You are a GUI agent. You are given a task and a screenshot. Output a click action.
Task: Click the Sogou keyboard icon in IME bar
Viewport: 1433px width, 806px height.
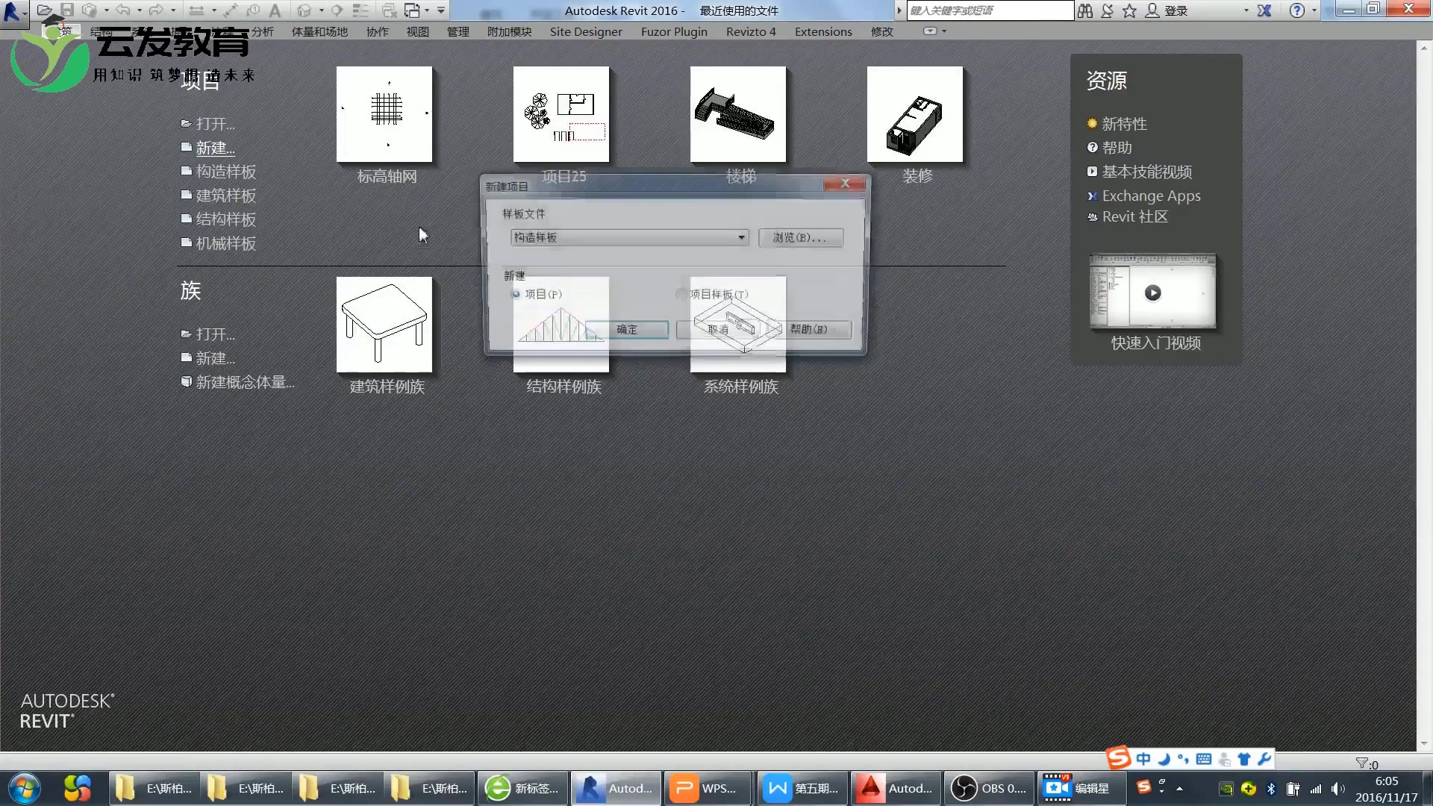1204,759
